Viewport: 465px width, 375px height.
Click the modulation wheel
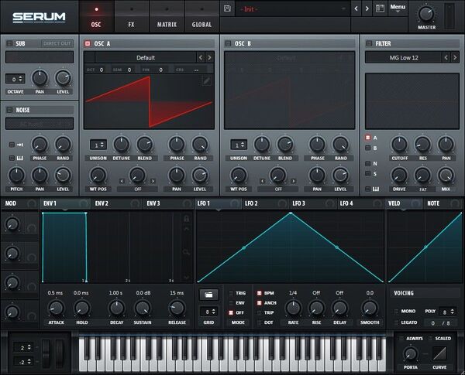60,353
